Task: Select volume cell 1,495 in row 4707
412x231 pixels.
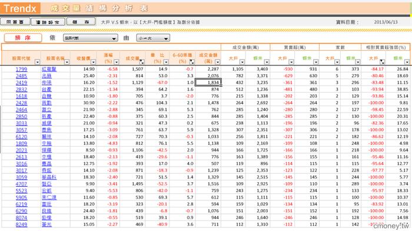Action: click(137, 184)
